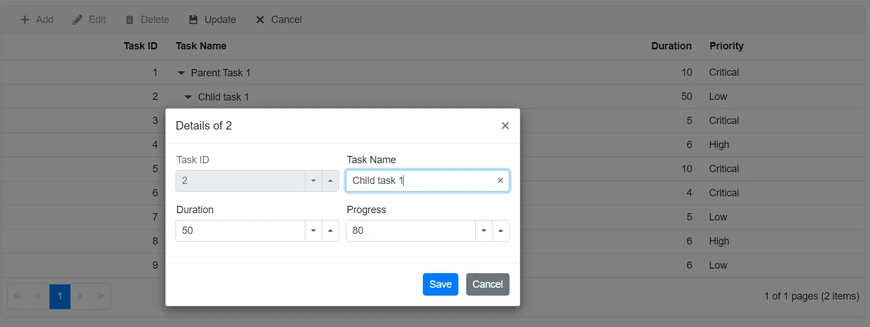Jump to last page with double-chevron icon
The height and width of the screenshot is (327, 870).
(x=101, y=296)
